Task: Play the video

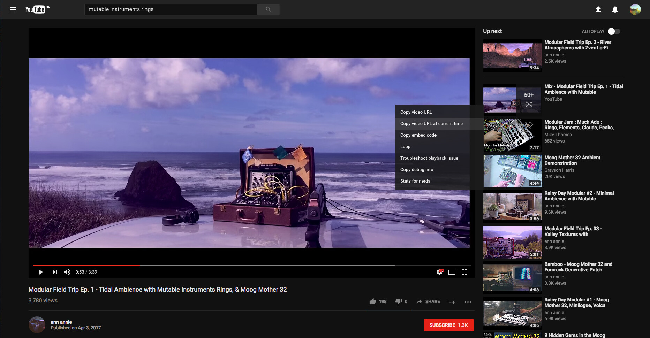Action: click(x=40, y=272)
